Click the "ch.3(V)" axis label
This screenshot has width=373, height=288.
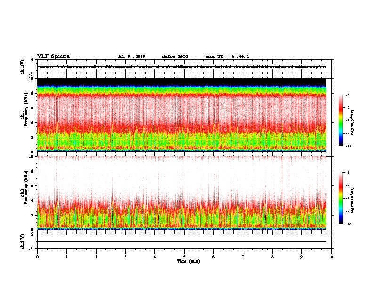click(23, 241)
